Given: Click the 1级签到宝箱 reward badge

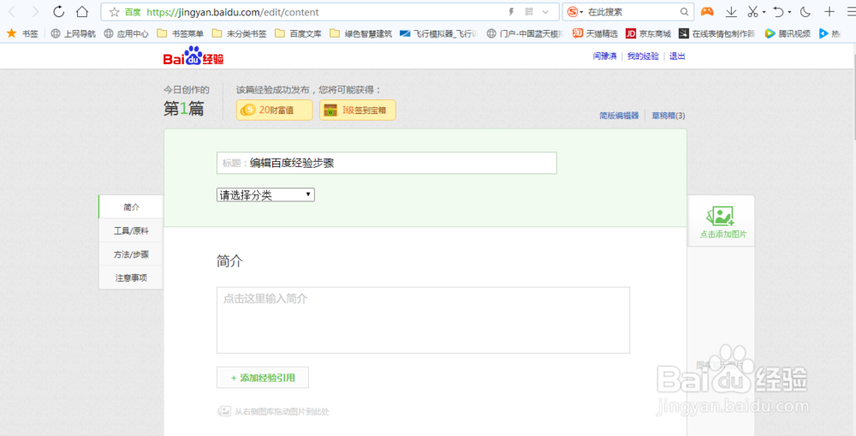Looking at the screenshot, I should [x=358, y=110].
